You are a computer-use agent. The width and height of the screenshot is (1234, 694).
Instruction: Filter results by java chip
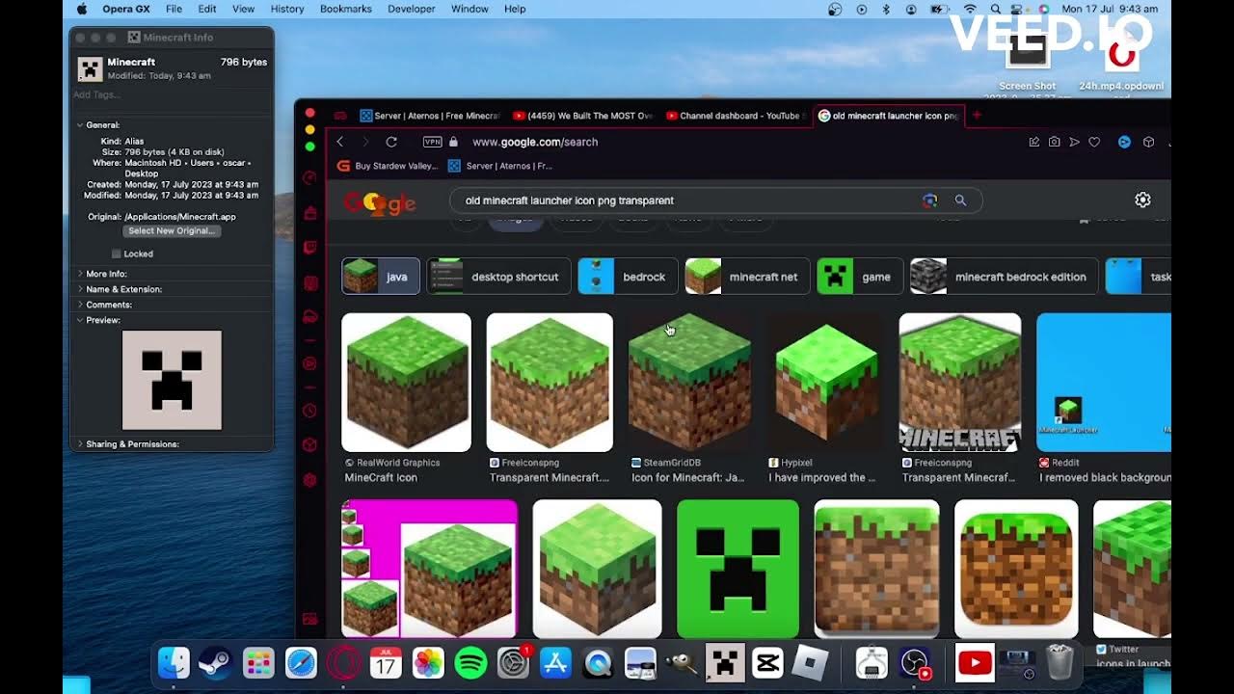click(x=381, y=277)
